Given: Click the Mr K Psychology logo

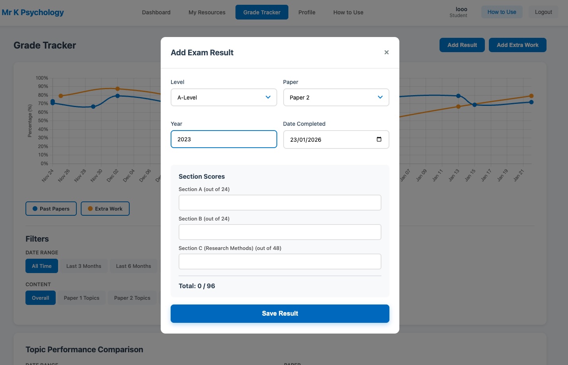Looking at the screenshot, I should pos(33,12).
